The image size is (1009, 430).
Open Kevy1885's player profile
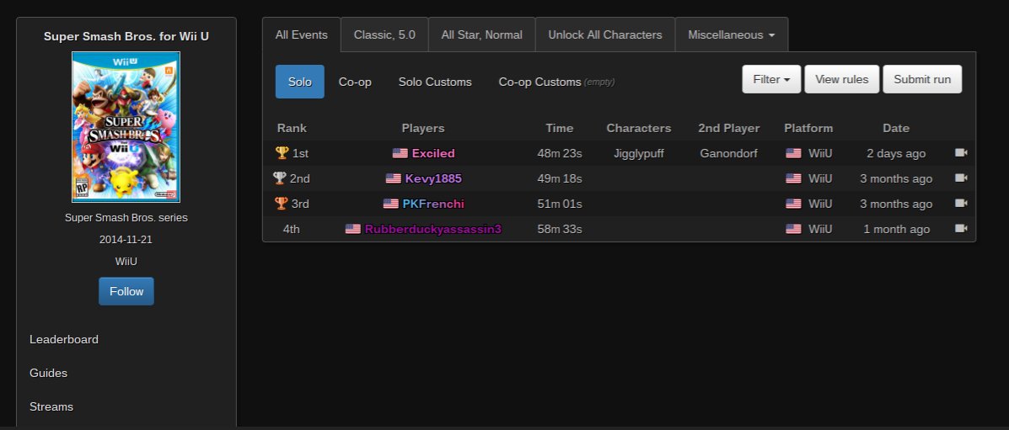[x=433, y=178]
